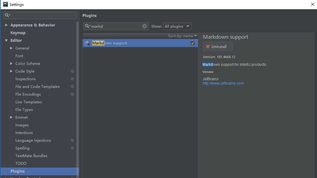Open Keymap settings

(18, 33)
